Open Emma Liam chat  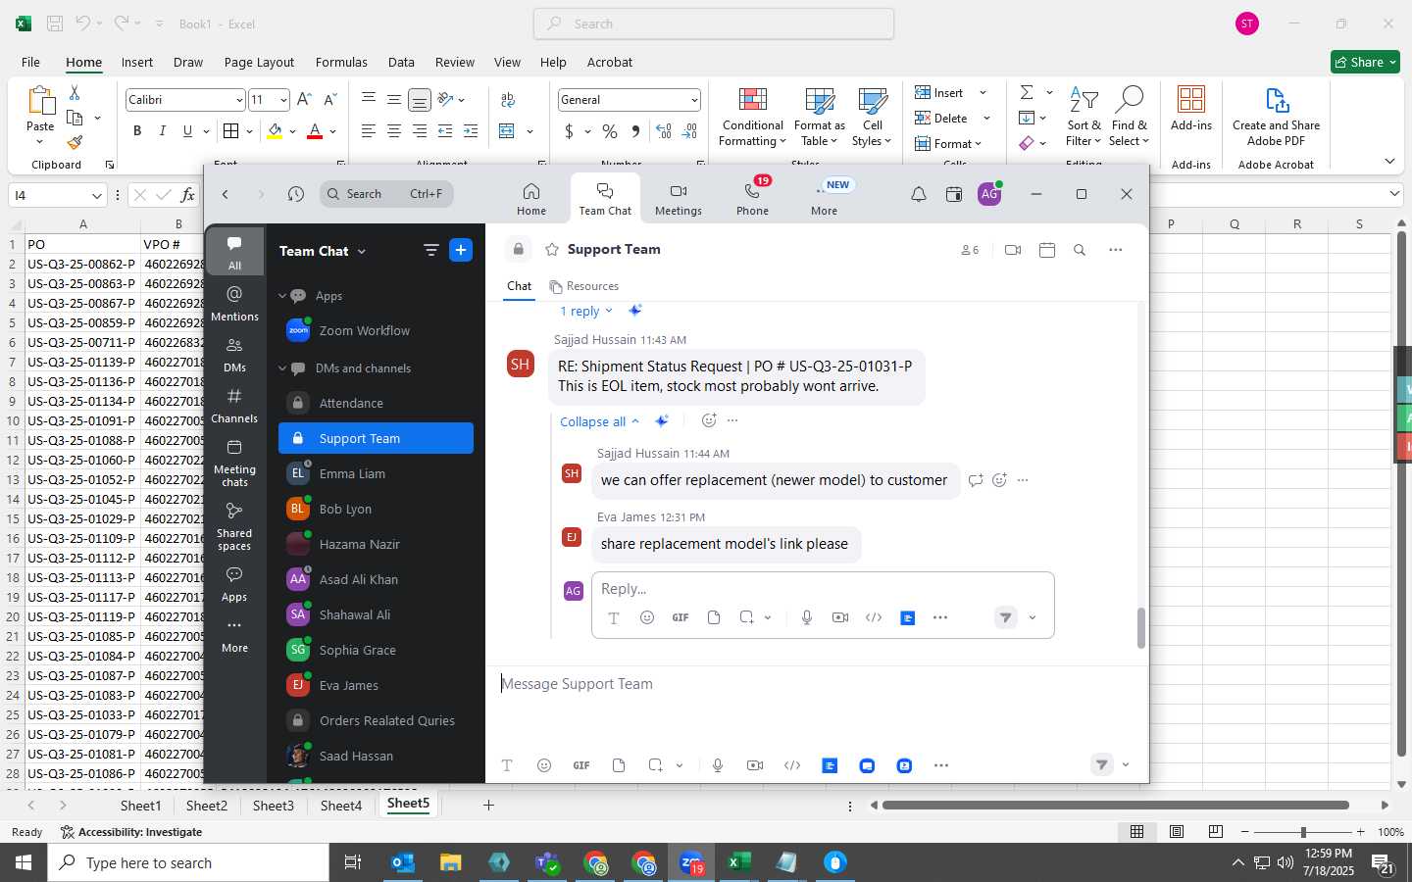(x=376, y=473)
